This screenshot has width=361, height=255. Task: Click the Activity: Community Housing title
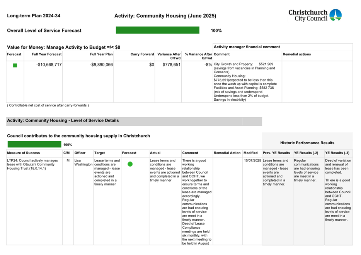click(x=165, y=16)
